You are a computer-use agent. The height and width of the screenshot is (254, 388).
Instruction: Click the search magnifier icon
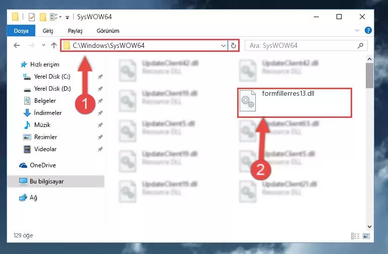361,45
